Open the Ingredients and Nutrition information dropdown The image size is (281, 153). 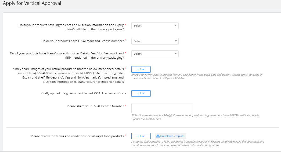click(155, 26)
